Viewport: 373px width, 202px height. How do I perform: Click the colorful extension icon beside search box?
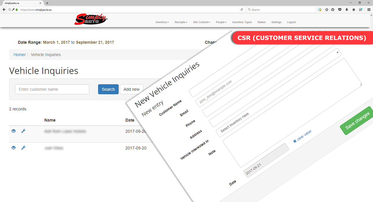point(320,9)
